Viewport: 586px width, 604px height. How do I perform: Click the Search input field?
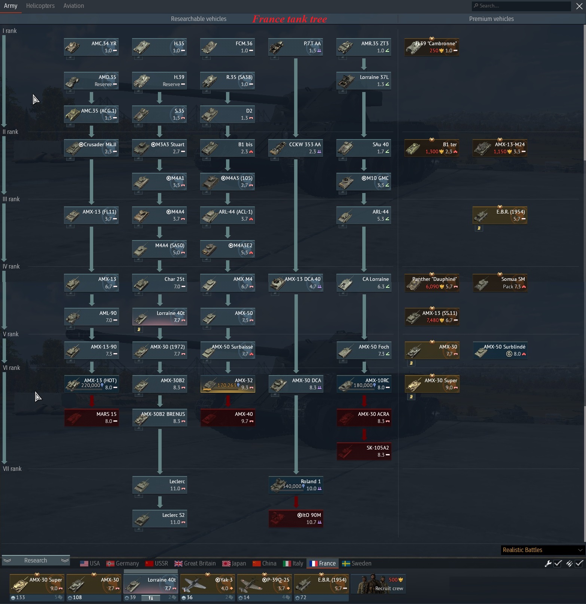(x=521, y=6)
